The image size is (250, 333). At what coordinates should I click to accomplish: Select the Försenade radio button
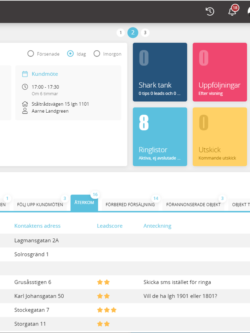click(31, 54)
